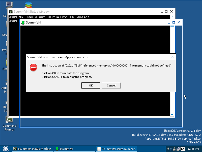Screen dimensions: 202x152
Task: Maximize the ScummVM Status Window
Action: 166,11
